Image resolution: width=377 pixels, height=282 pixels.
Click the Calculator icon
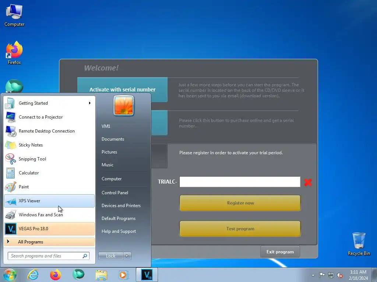coord(11,173)
